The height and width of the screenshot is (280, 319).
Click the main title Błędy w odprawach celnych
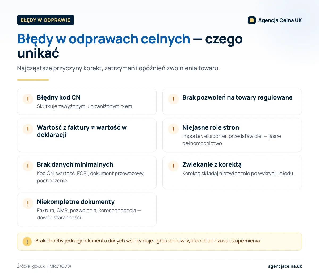(130, 46)
